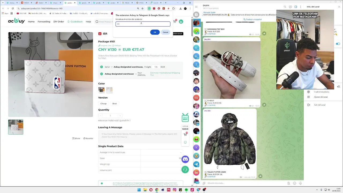Click the Refresh link under Package #101
The height and width of the screenshot is (193, 343).
tap(117, 46)
